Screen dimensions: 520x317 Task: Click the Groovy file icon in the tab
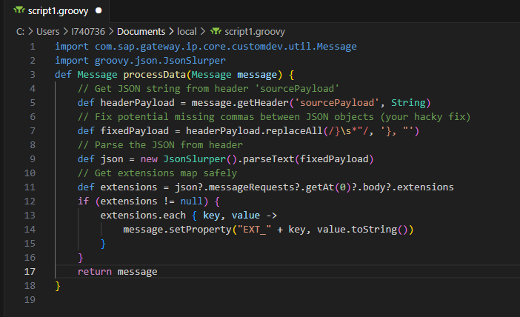click(x=19, y=10)
